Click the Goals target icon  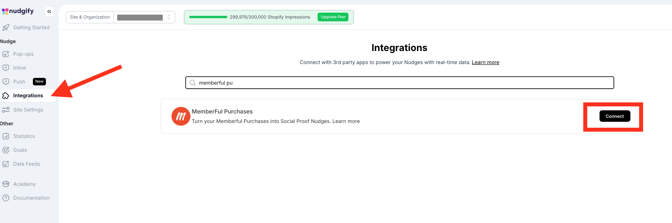click(x=6, y=150)
